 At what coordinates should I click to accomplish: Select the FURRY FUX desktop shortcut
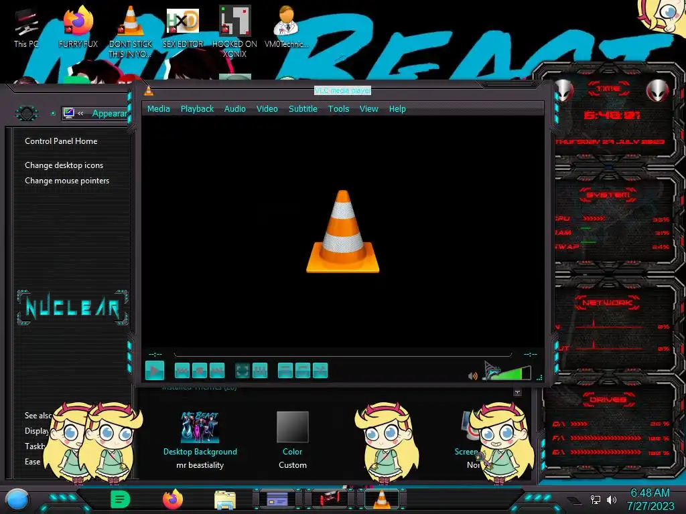[78, 27]
